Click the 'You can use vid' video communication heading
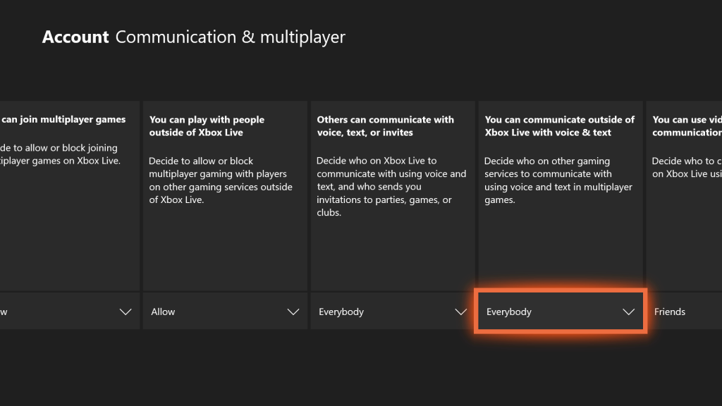Screen dimensions: 722x406 tap(687, 126)
